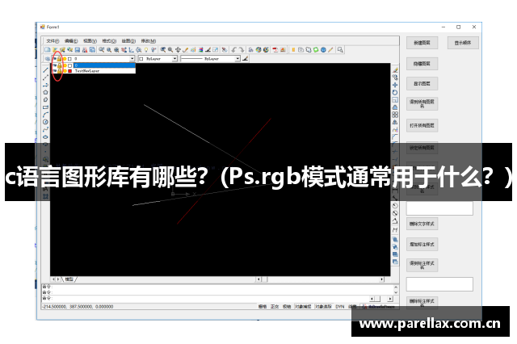Toggle 正交 ortho mode in status bar
The height and width of the screenshot is (344, 517).
coord(275,306)
